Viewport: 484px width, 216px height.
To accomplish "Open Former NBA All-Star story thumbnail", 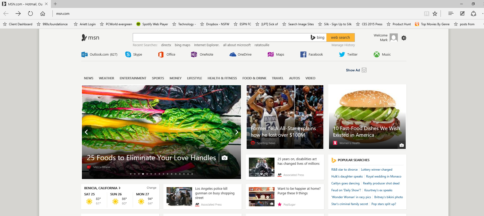I will (x=285, y=117).
